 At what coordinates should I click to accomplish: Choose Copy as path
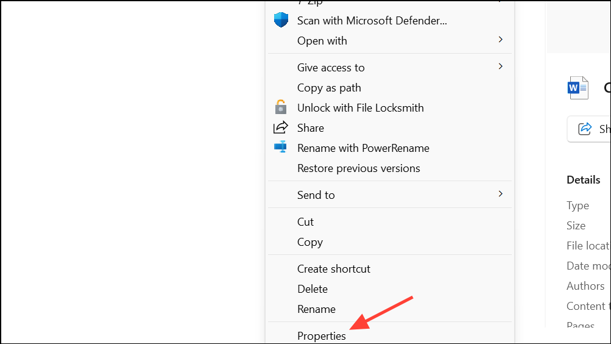(329, 88)
